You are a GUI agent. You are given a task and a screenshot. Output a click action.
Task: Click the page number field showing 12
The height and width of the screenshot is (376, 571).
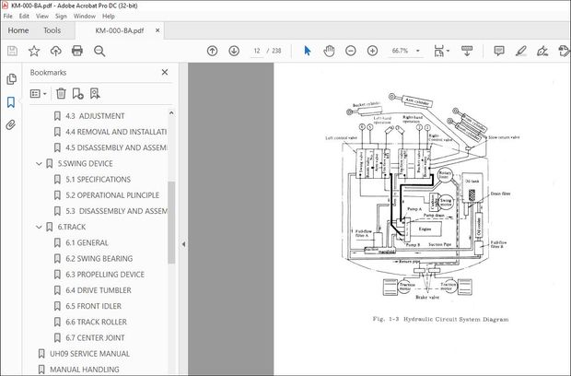click(x=257, y=51)
